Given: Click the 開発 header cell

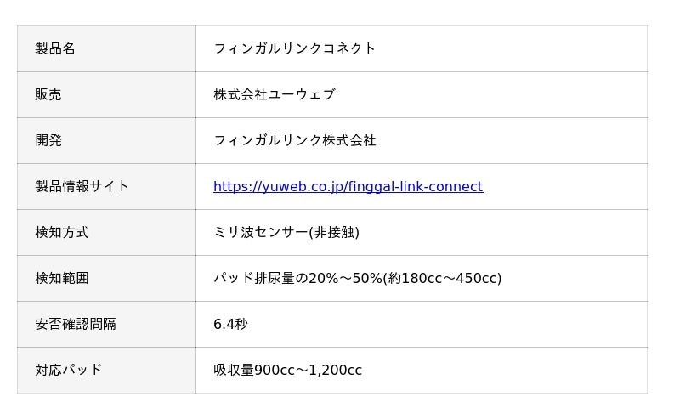Looking at the screenshot, I should (x=48, y=141).
